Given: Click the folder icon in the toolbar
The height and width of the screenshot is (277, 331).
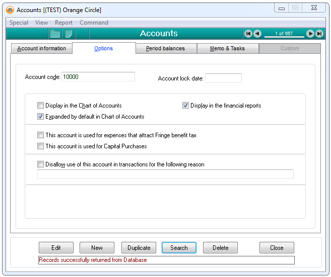Looking at the screenshot, I should [54, 34].
